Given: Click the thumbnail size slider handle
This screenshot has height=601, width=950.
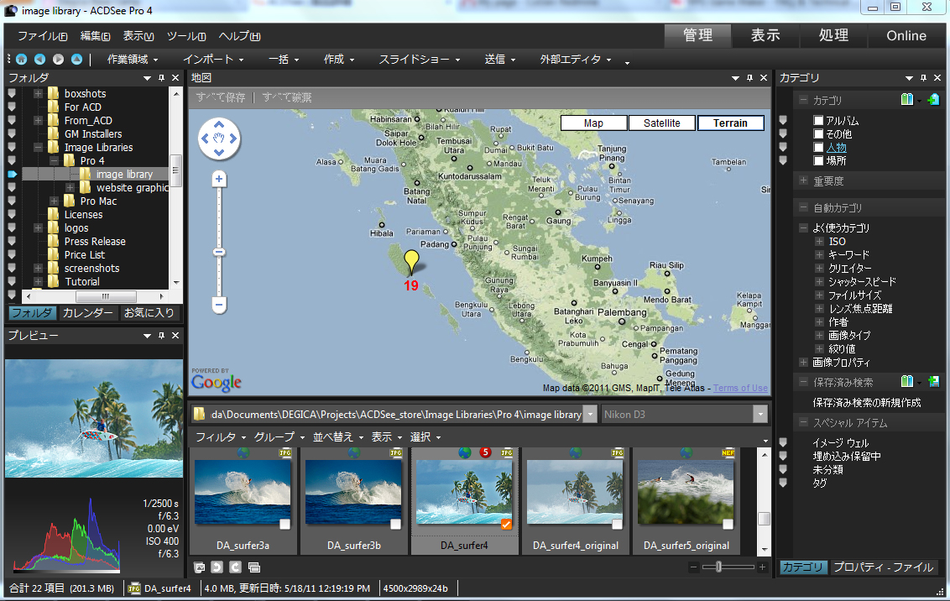Looking at the screenshot, I should [718, 567].
